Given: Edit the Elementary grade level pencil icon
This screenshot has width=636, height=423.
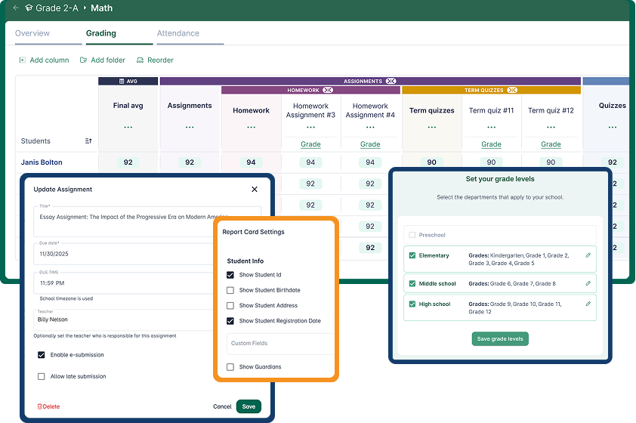Looking at the screenshot, I should [588, 256].
